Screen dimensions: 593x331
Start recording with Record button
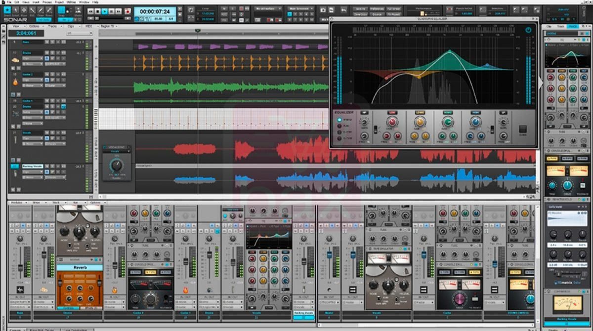127,11
